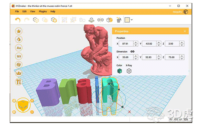This screenshot has height=126, width=202.
Task: Click the Dimension Y value field
Action: pos(149,57)
